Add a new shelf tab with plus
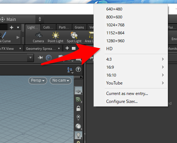This screenshot has height=143, width=177. pyautogui.click(x=12, y=27)
